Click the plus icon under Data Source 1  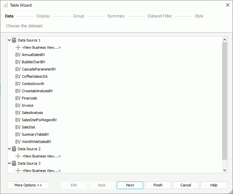18,47
